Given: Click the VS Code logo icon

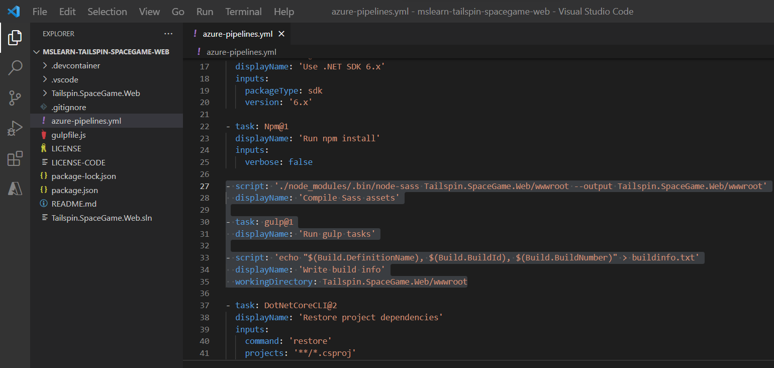Looking at the screenshot, I should (x=14, y=11).
